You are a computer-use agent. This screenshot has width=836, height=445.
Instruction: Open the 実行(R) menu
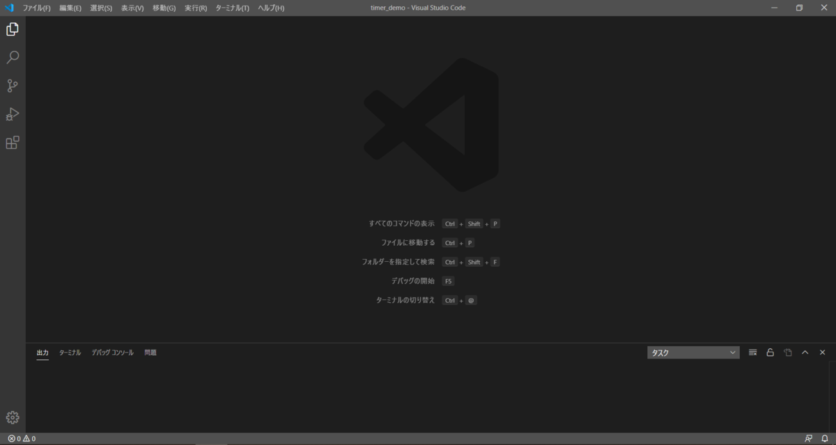(196, 8)
